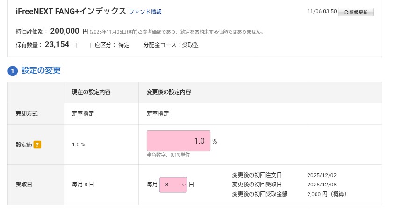Click the 分配金コース：受取型 text
This screenshot has height=212, width=402.
[x=171, y=45]
